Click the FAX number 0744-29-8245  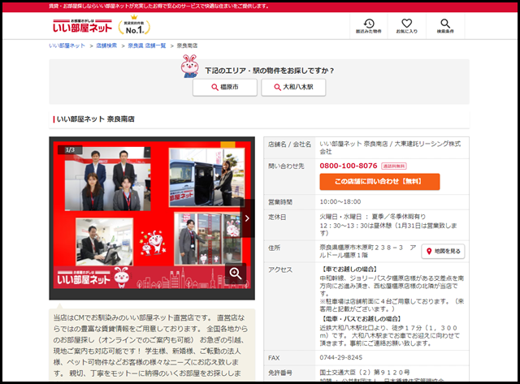pyautogui.click(x=341, y=357)
